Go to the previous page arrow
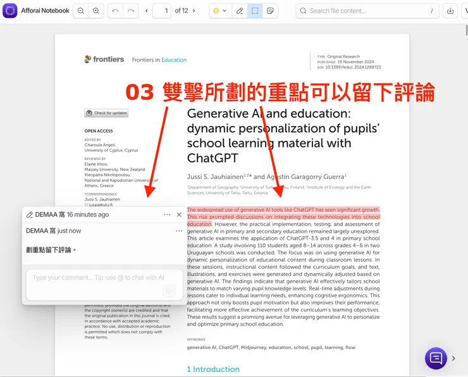Image resolution: width=468 pixels, height=377 pixels. point(147,11)
